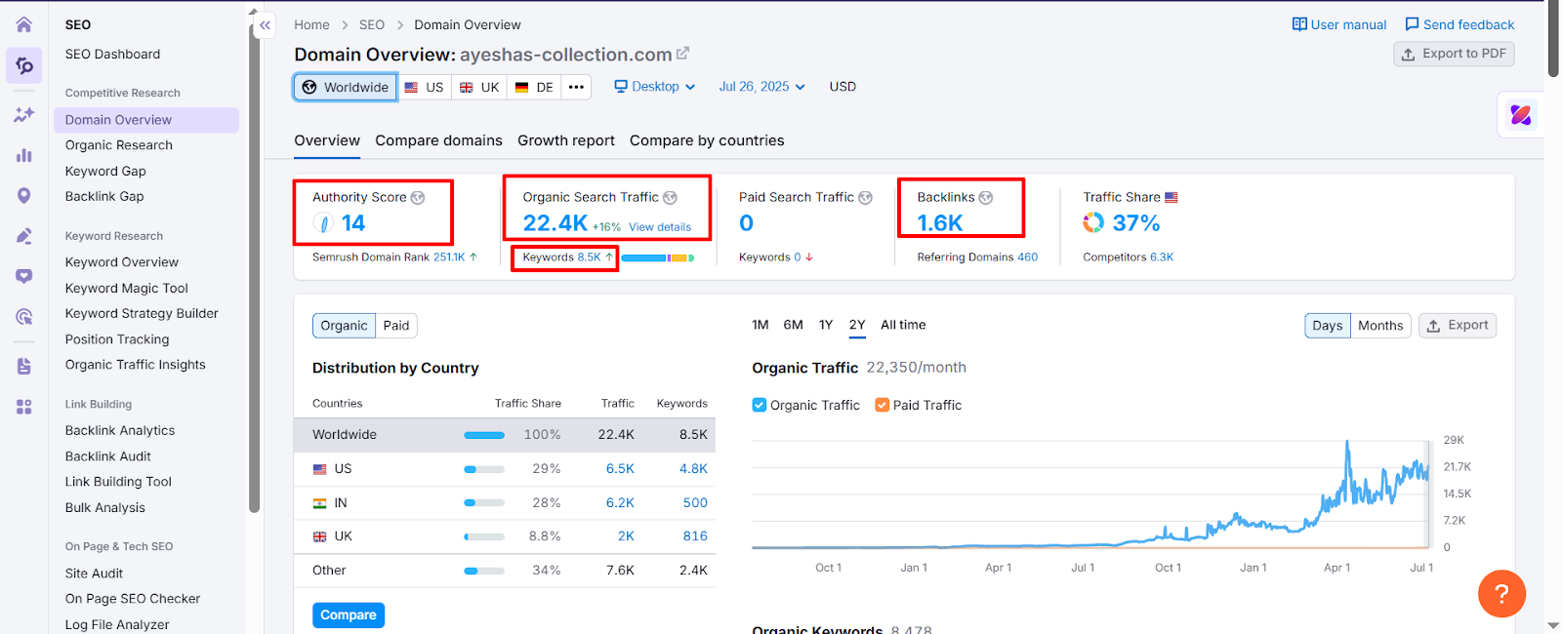Open the Jul 26, 2025 date dropdown

pyautogui.click(x=762, y=87)
